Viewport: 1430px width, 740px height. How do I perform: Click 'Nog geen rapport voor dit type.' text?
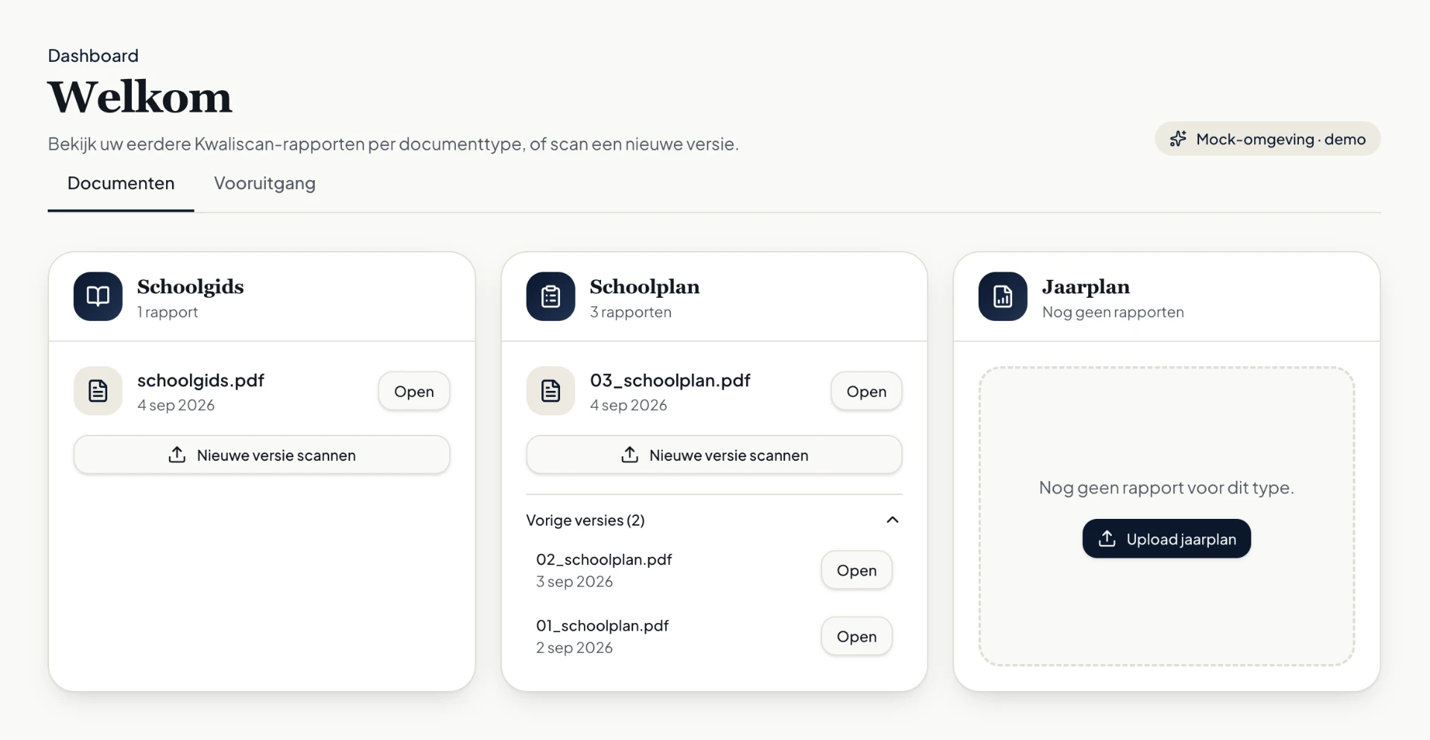click(1166, 488)
